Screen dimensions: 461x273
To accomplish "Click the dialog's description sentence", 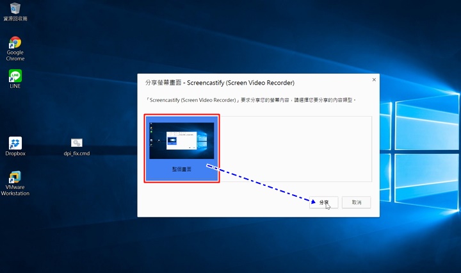I will tap(250, 100).
